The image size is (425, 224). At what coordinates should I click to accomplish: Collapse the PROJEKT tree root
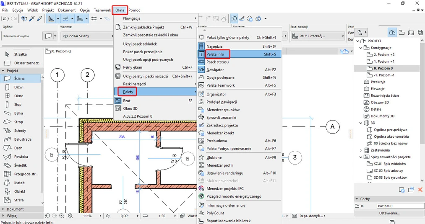[x=357, y=41]
